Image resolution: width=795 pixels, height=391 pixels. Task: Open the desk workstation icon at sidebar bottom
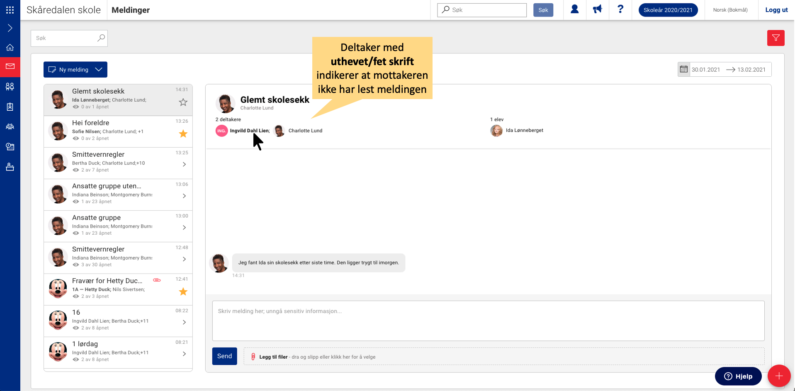pyautogui.click(x=10, y=167)
